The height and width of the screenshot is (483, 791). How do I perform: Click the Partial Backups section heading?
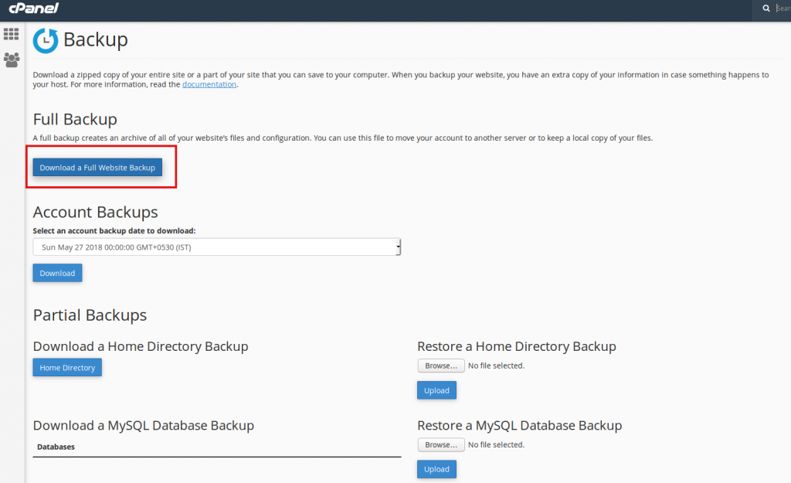tap(90, 315)
